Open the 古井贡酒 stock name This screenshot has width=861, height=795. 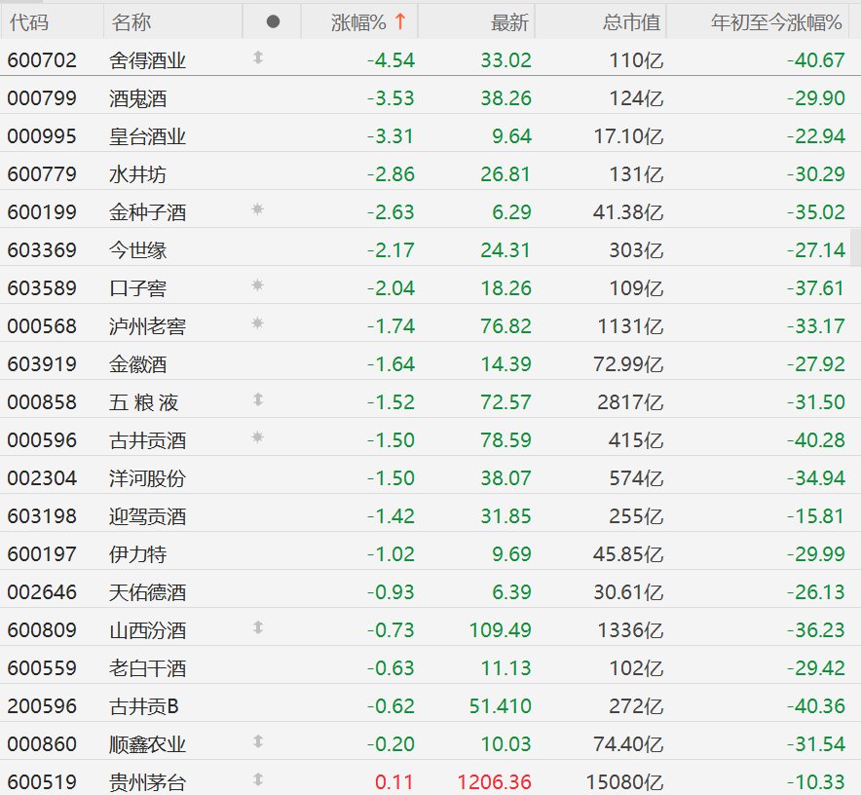coord(147,440)
